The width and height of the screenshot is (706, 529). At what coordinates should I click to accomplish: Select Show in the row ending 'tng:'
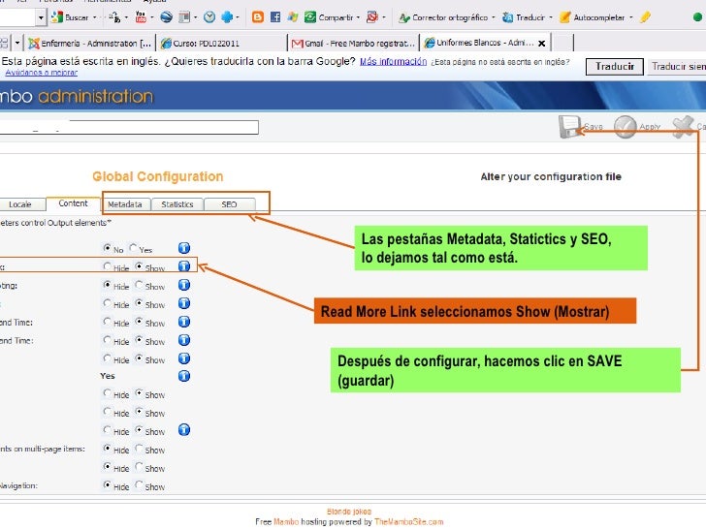tap(139, 285)
